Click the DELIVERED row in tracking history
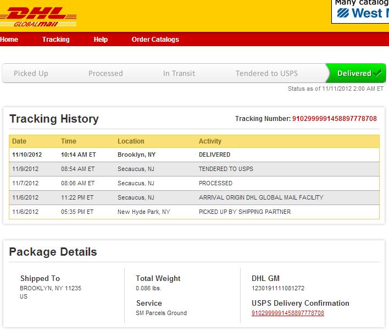389x331 pixels. [x=194, y=155]
